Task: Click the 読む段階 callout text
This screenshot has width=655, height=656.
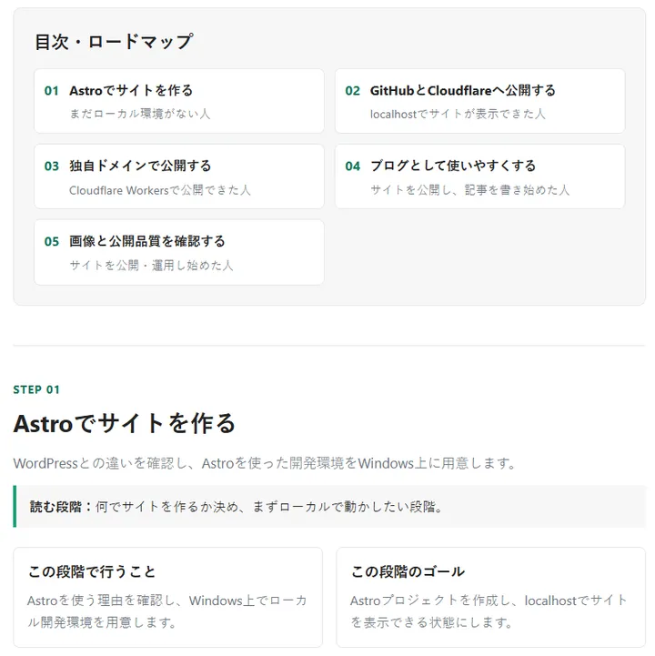Action: [x=237, y=507]
